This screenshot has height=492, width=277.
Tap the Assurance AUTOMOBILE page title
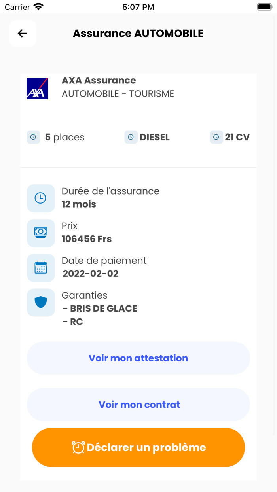coord(138,34)
